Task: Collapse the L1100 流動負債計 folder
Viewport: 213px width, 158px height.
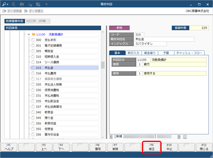Action: pos(29,34)
